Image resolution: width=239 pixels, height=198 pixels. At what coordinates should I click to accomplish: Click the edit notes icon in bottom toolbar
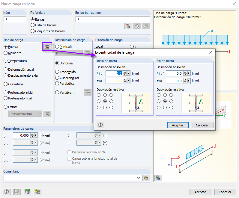(17, 192)
